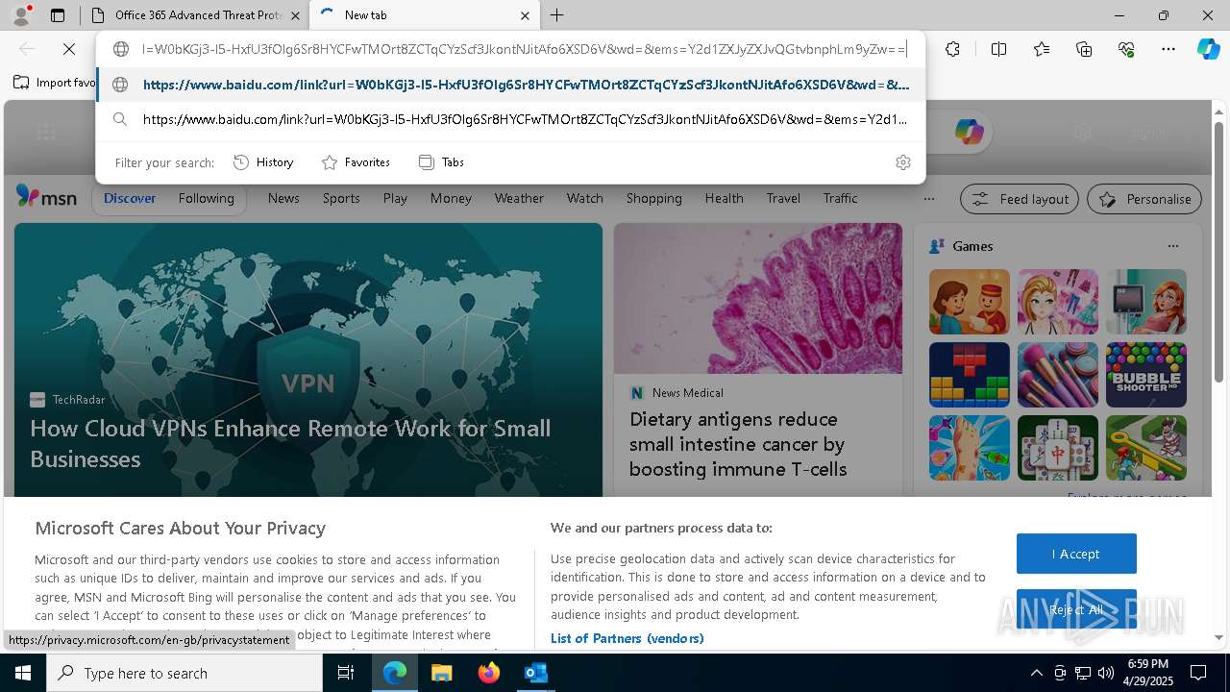Open the Dietary antigens article headline
The width and height of the screenshot is (1230, 692).
(738, 444)
